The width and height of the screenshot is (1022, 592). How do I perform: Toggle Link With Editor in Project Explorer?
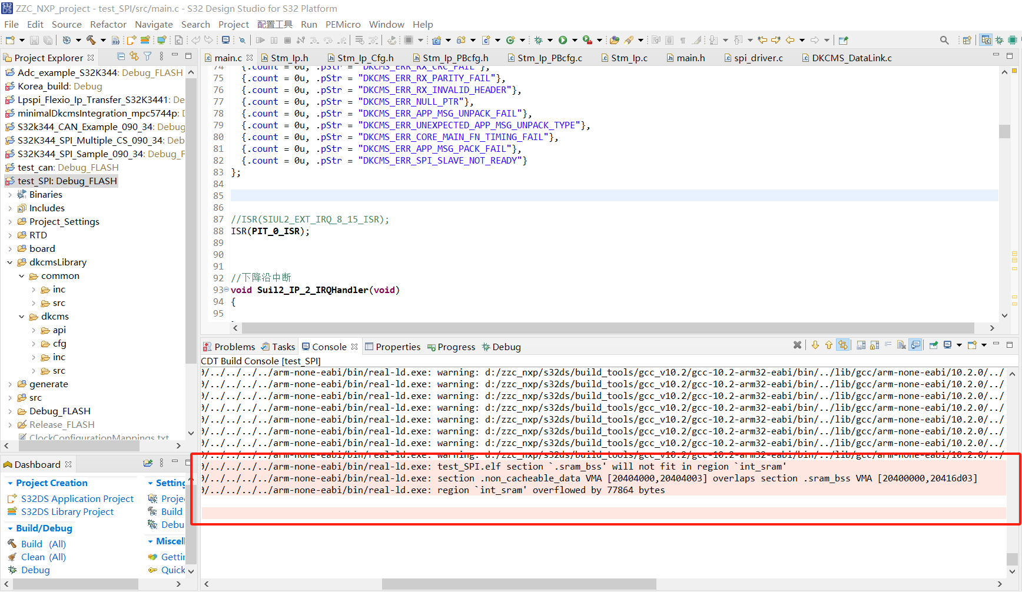134,57
